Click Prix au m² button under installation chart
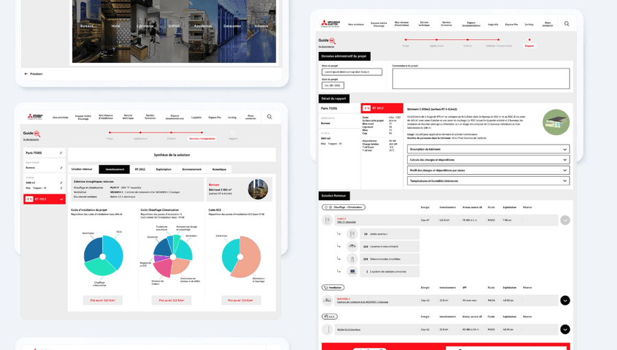This screenshot has width=617, height=350. [103, 301]
